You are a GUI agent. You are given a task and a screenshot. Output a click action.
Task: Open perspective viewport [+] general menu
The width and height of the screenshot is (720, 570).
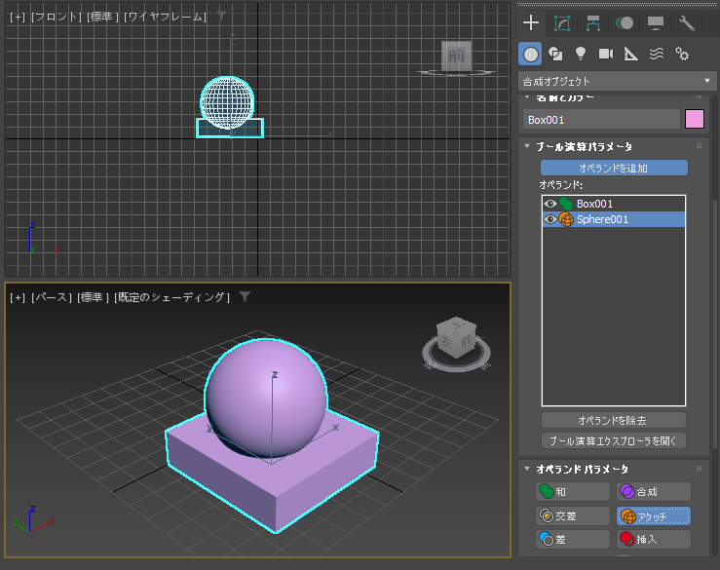click(x=18, y=297)
